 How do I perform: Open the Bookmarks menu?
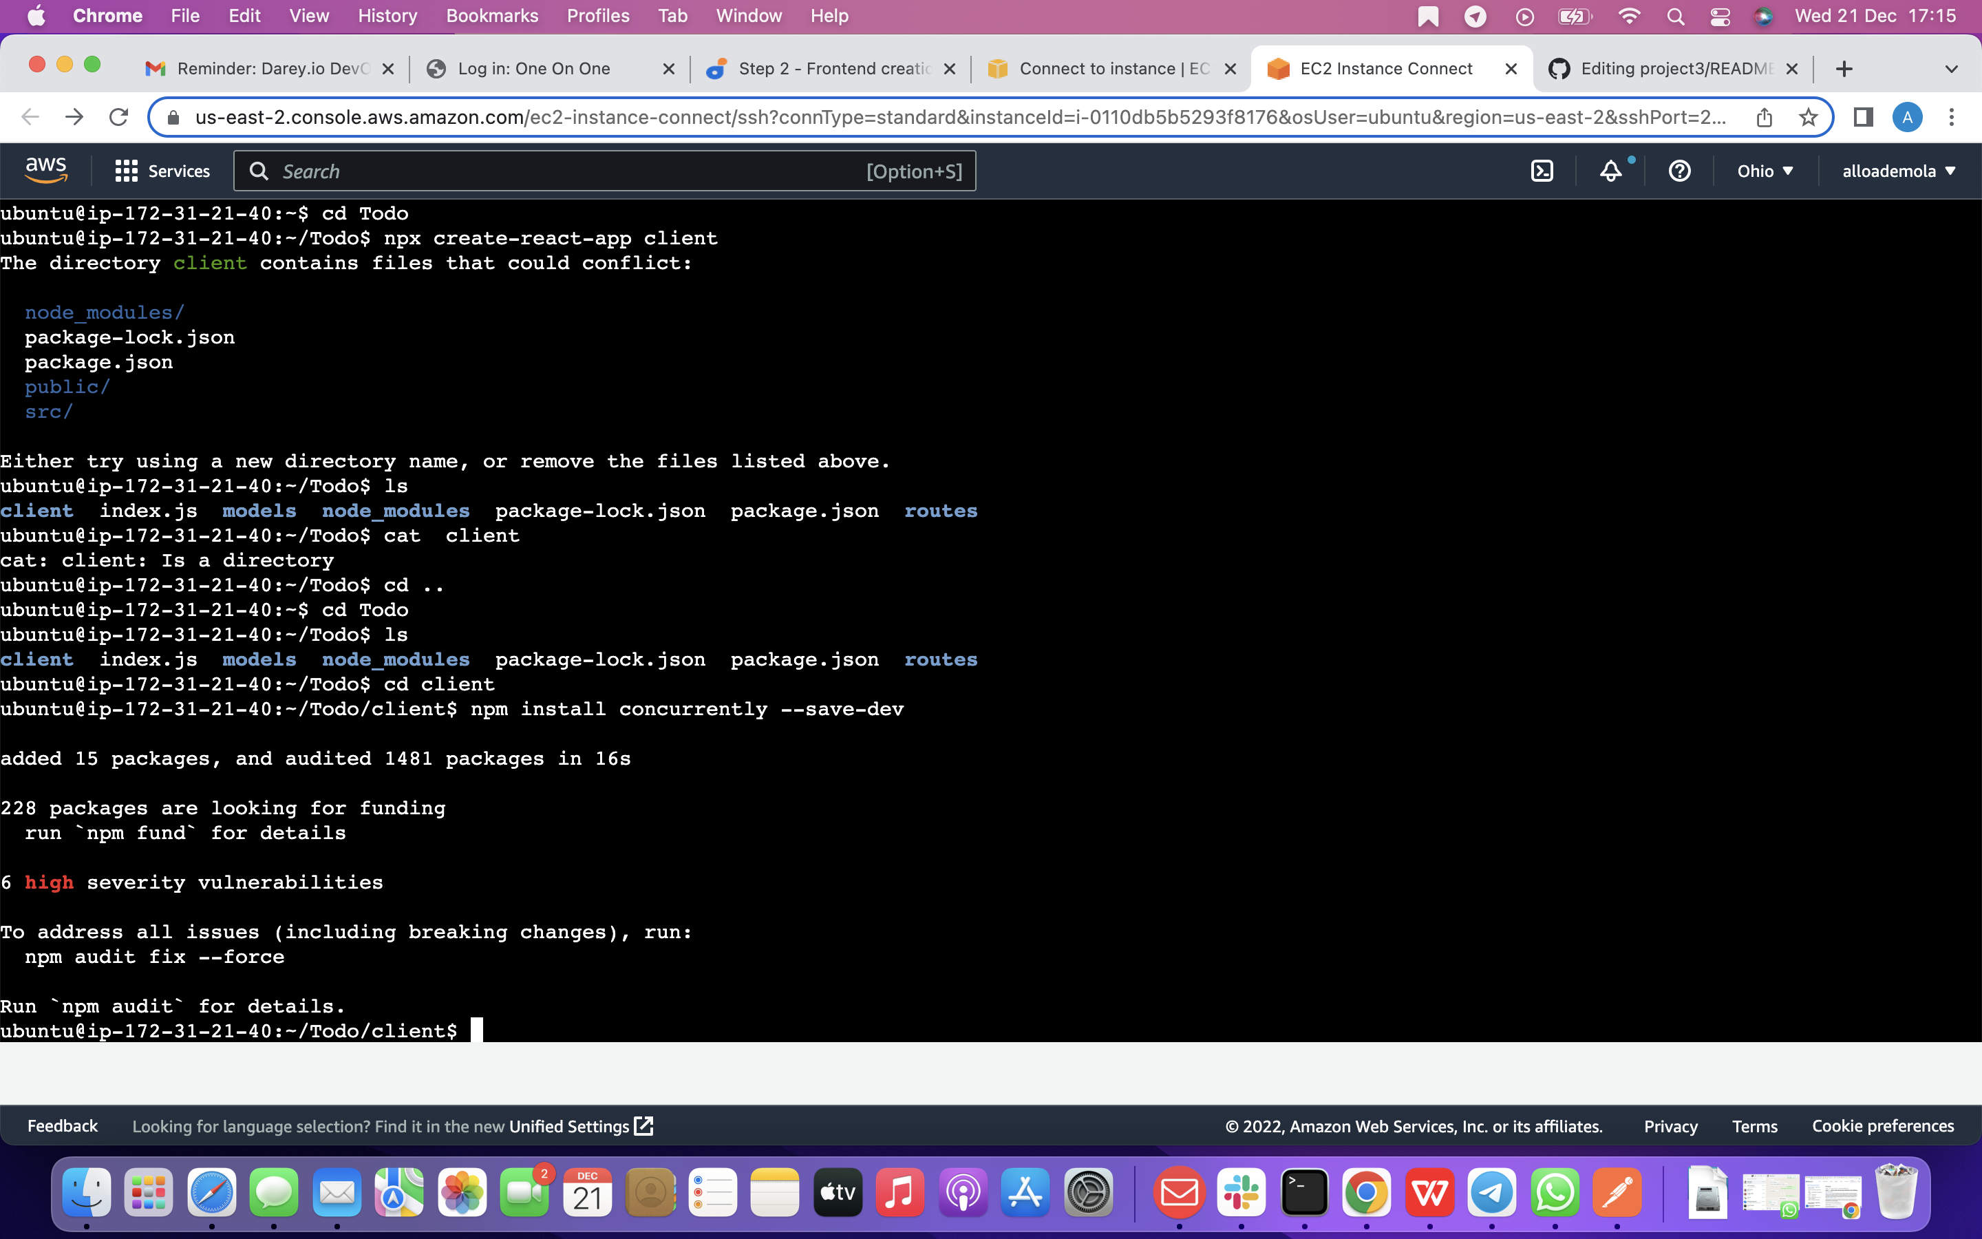[x=492, y=16]
